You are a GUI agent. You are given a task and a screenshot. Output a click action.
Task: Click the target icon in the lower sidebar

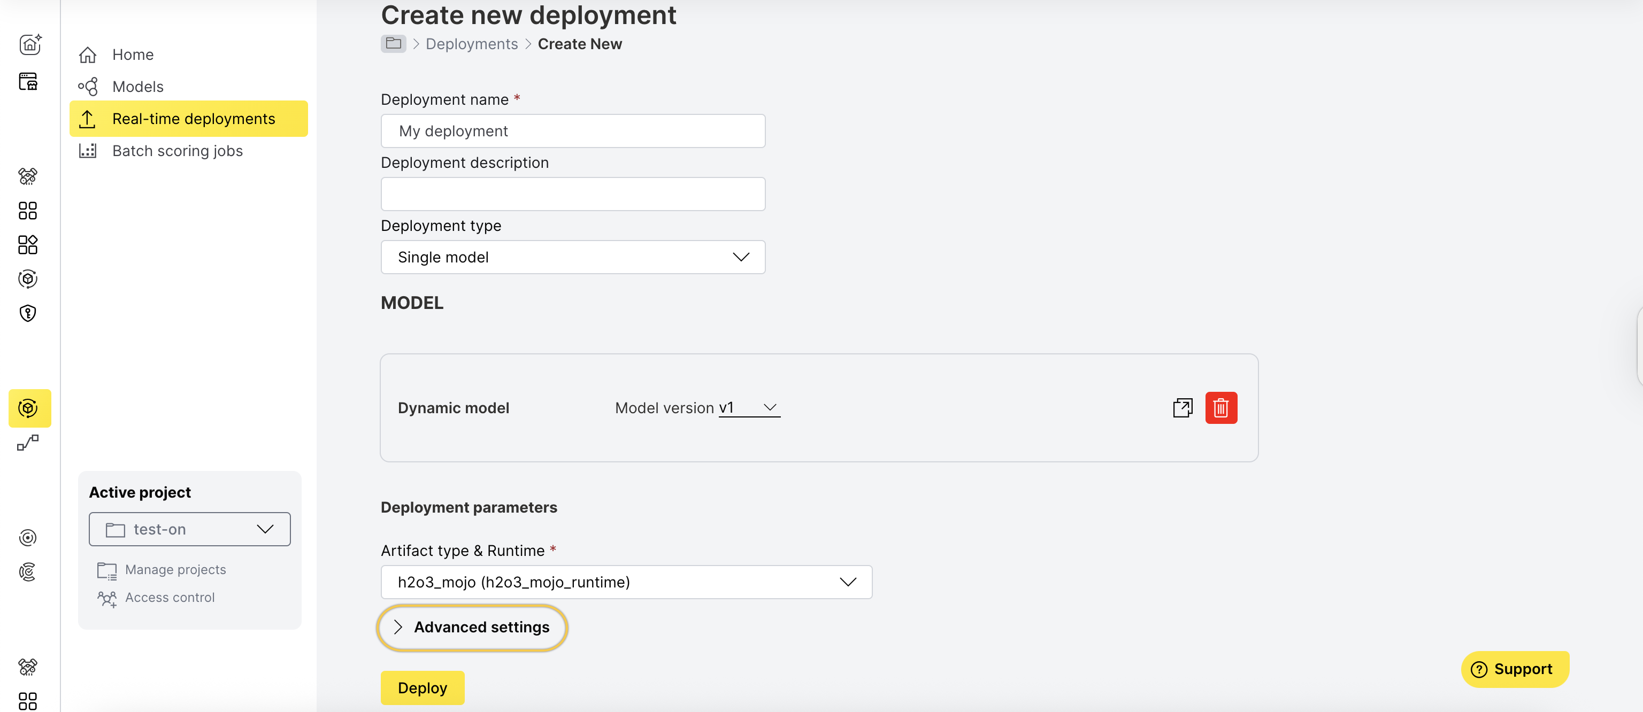click(x=28, y=537)
